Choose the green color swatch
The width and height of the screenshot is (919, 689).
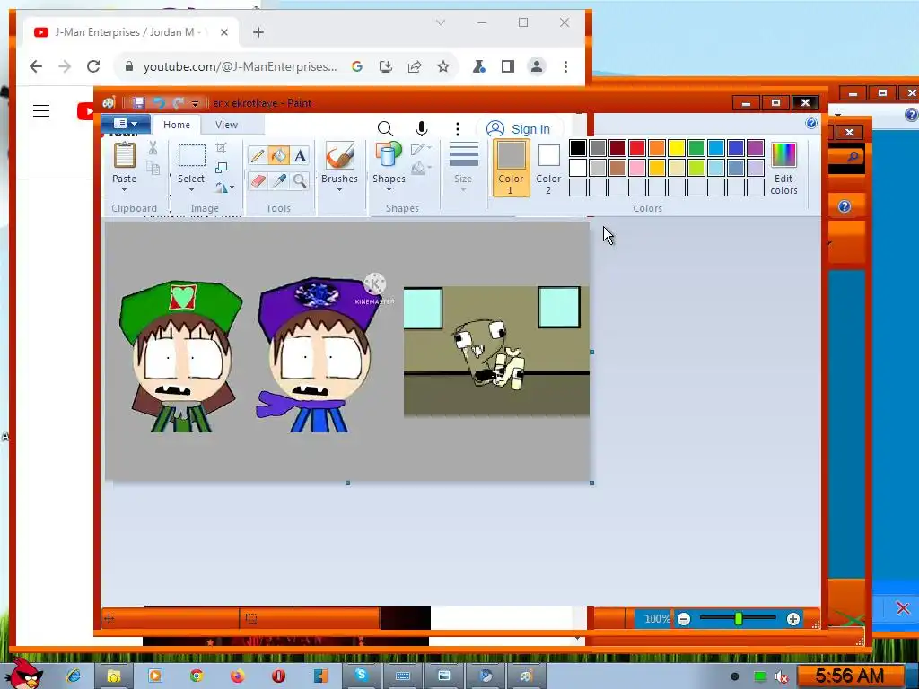coord(696,148)
